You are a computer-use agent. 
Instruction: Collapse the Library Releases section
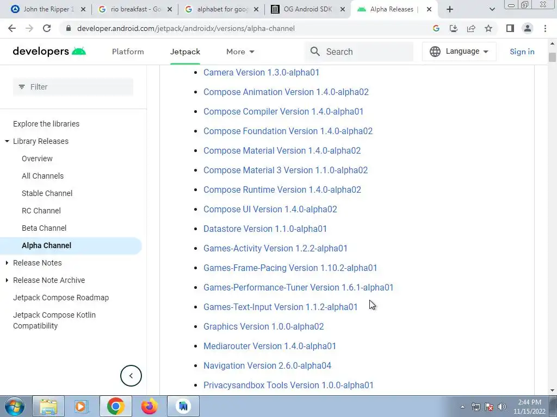(7, 141)
